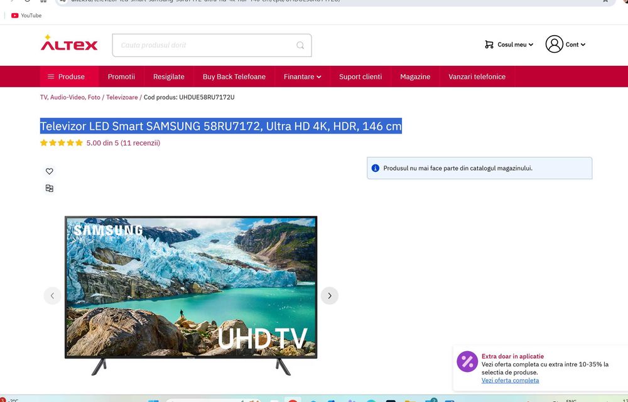Click the Altex logo
Viewport: 628px width, 402px height.
69,43
